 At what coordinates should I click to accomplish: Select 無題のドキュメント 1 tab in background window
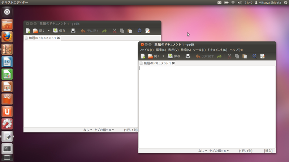point(42,38)
